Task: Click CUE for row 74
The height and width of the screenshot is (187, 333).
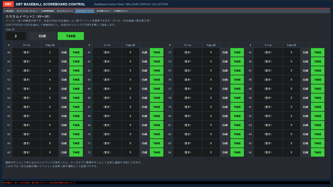Action: point(225,61)
